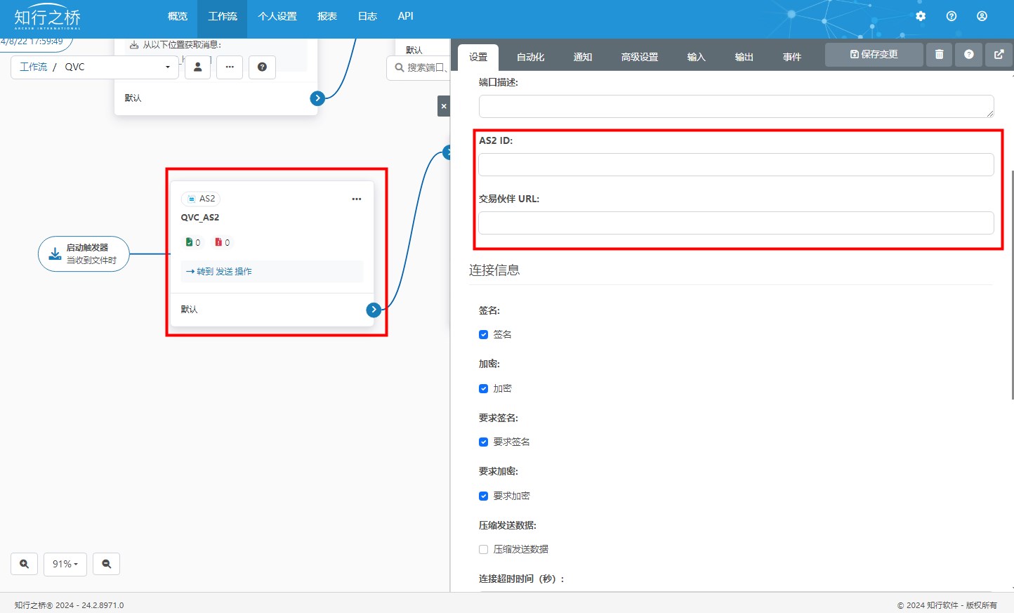Open the settings gear icon in header
The image size is (1014, 613).
coord(921,16)
